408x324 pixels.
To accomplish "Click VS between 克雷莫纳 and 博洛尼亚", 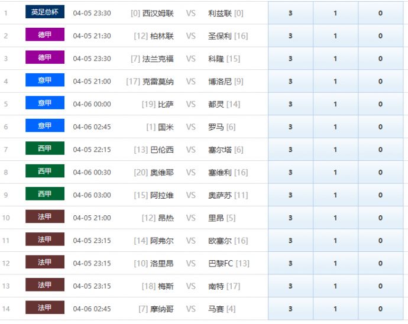I will coord(190,82).
